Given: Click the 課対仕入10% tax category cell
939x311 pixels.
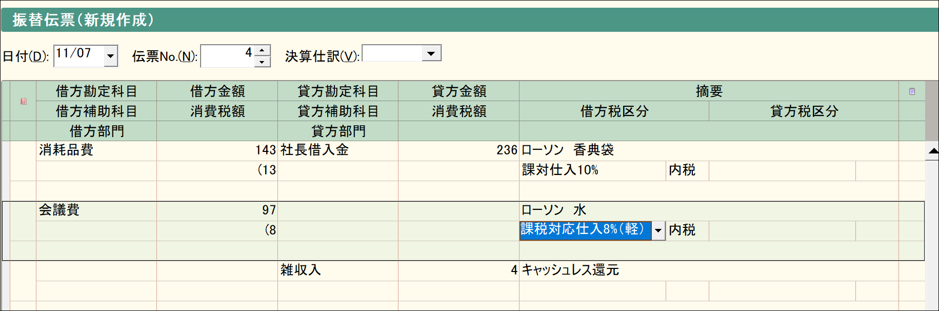Looking at the screenshot, I should (x=593, y=170).
